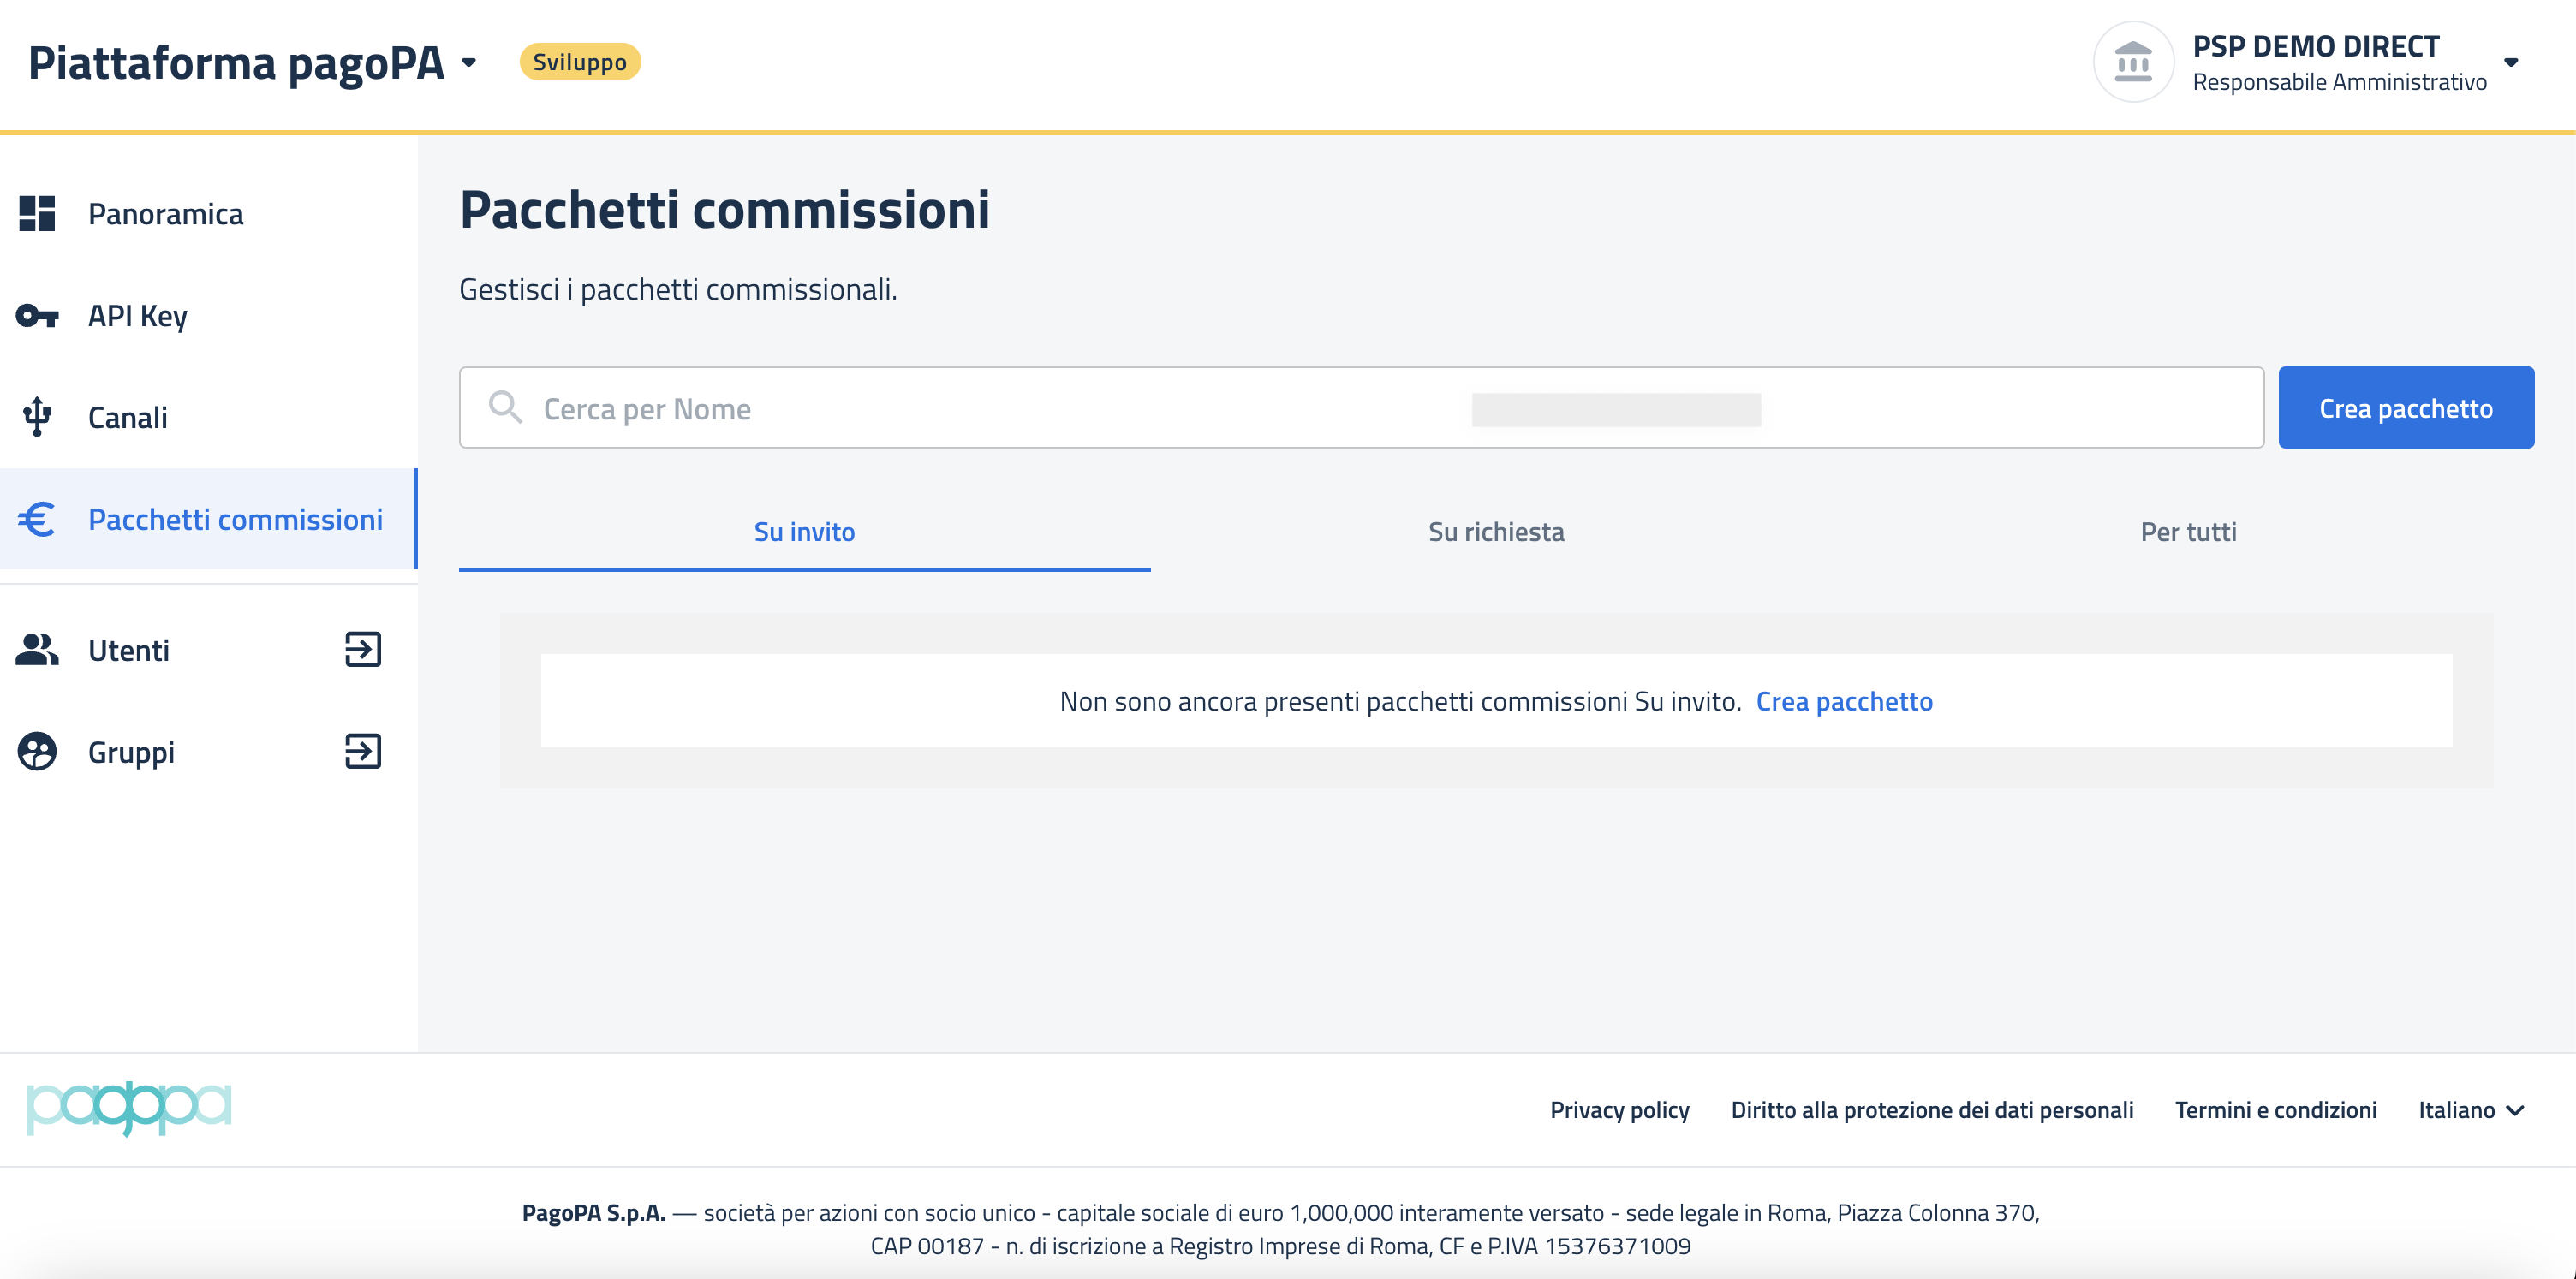
Task: Open the Italiano language selector
Action: pyautogui.click(x=2470, y=1110)
